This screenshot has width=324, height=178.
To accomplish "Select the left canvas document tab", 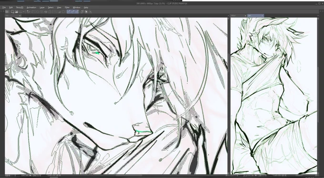I will tap(13, 16).
